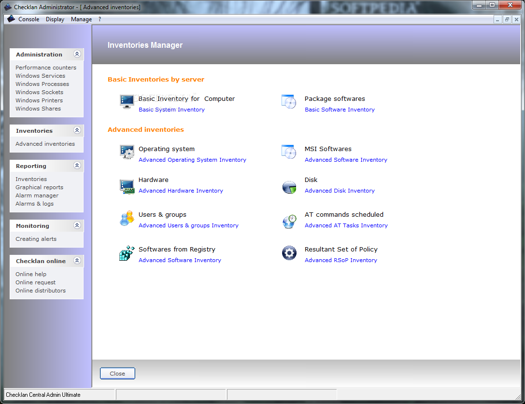The height and width of the screenshot is (404, 525).
Task: Open Basic Software Inventory link
Action: point(340,110)
